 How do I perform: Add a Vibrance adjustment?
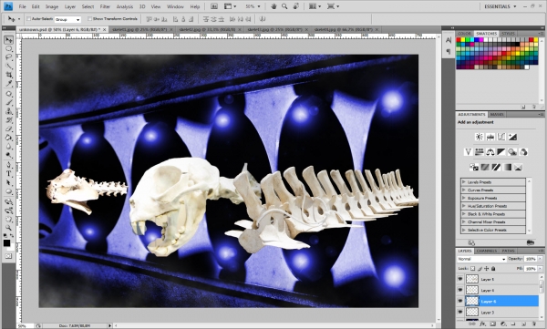coord(469,152)
